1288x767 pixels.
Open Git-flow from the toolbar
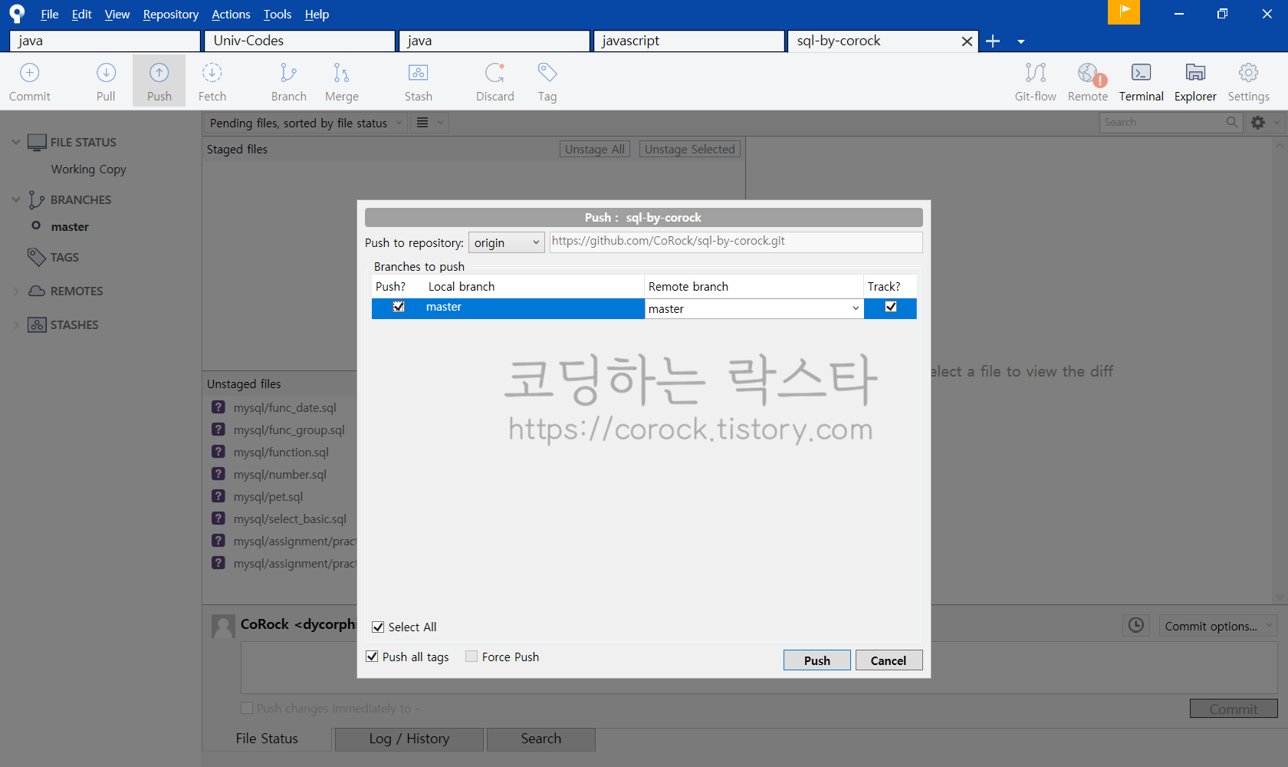click(x=1035, y=81)
